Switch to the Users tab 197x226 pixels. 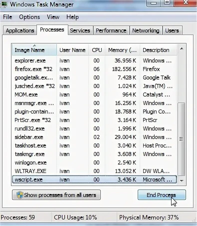click(172, 30)
